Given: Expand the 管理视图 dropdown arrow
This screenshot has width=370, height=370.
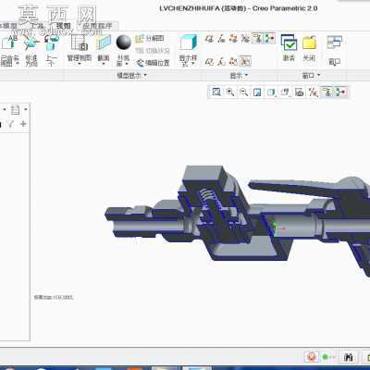Looking at the screenshot, I should pyautogui.click(x=80, y=64).
